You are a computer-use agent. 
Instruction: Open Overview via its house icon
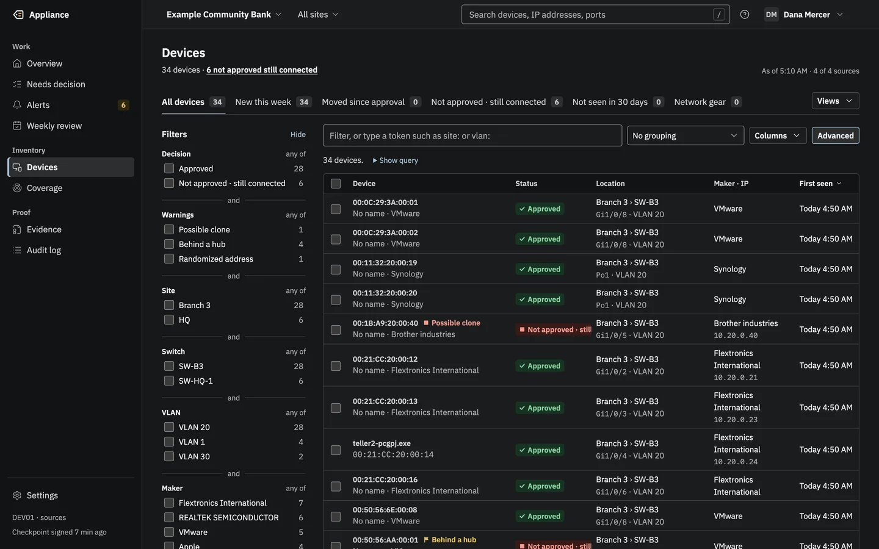17,63
